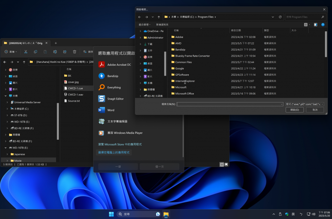This screenshot has height=219, width=332.
Task: Click the file name input field
Action: tap(229, 104)
